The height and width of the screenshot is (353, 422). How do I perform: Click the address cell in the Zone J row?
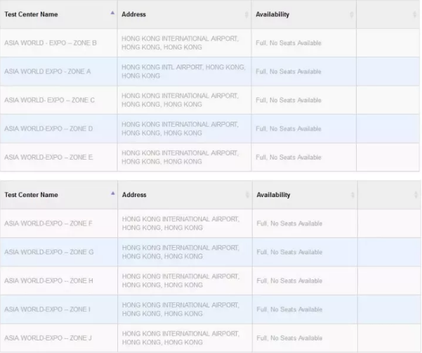coord(185,338)
